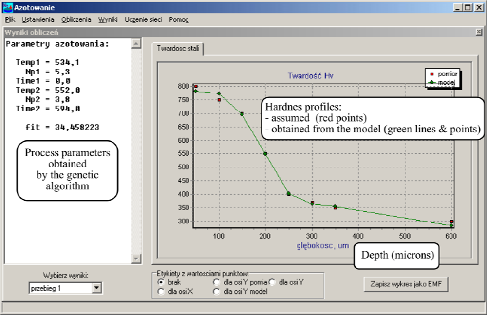
Task: Maximize the Azotowanie window
Action: pyautogui.click(x=468, y=8)
